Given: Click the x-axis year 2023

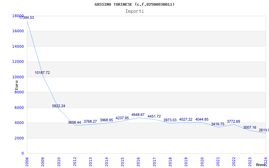Looking at the screenshot, I should pos(250,162).
